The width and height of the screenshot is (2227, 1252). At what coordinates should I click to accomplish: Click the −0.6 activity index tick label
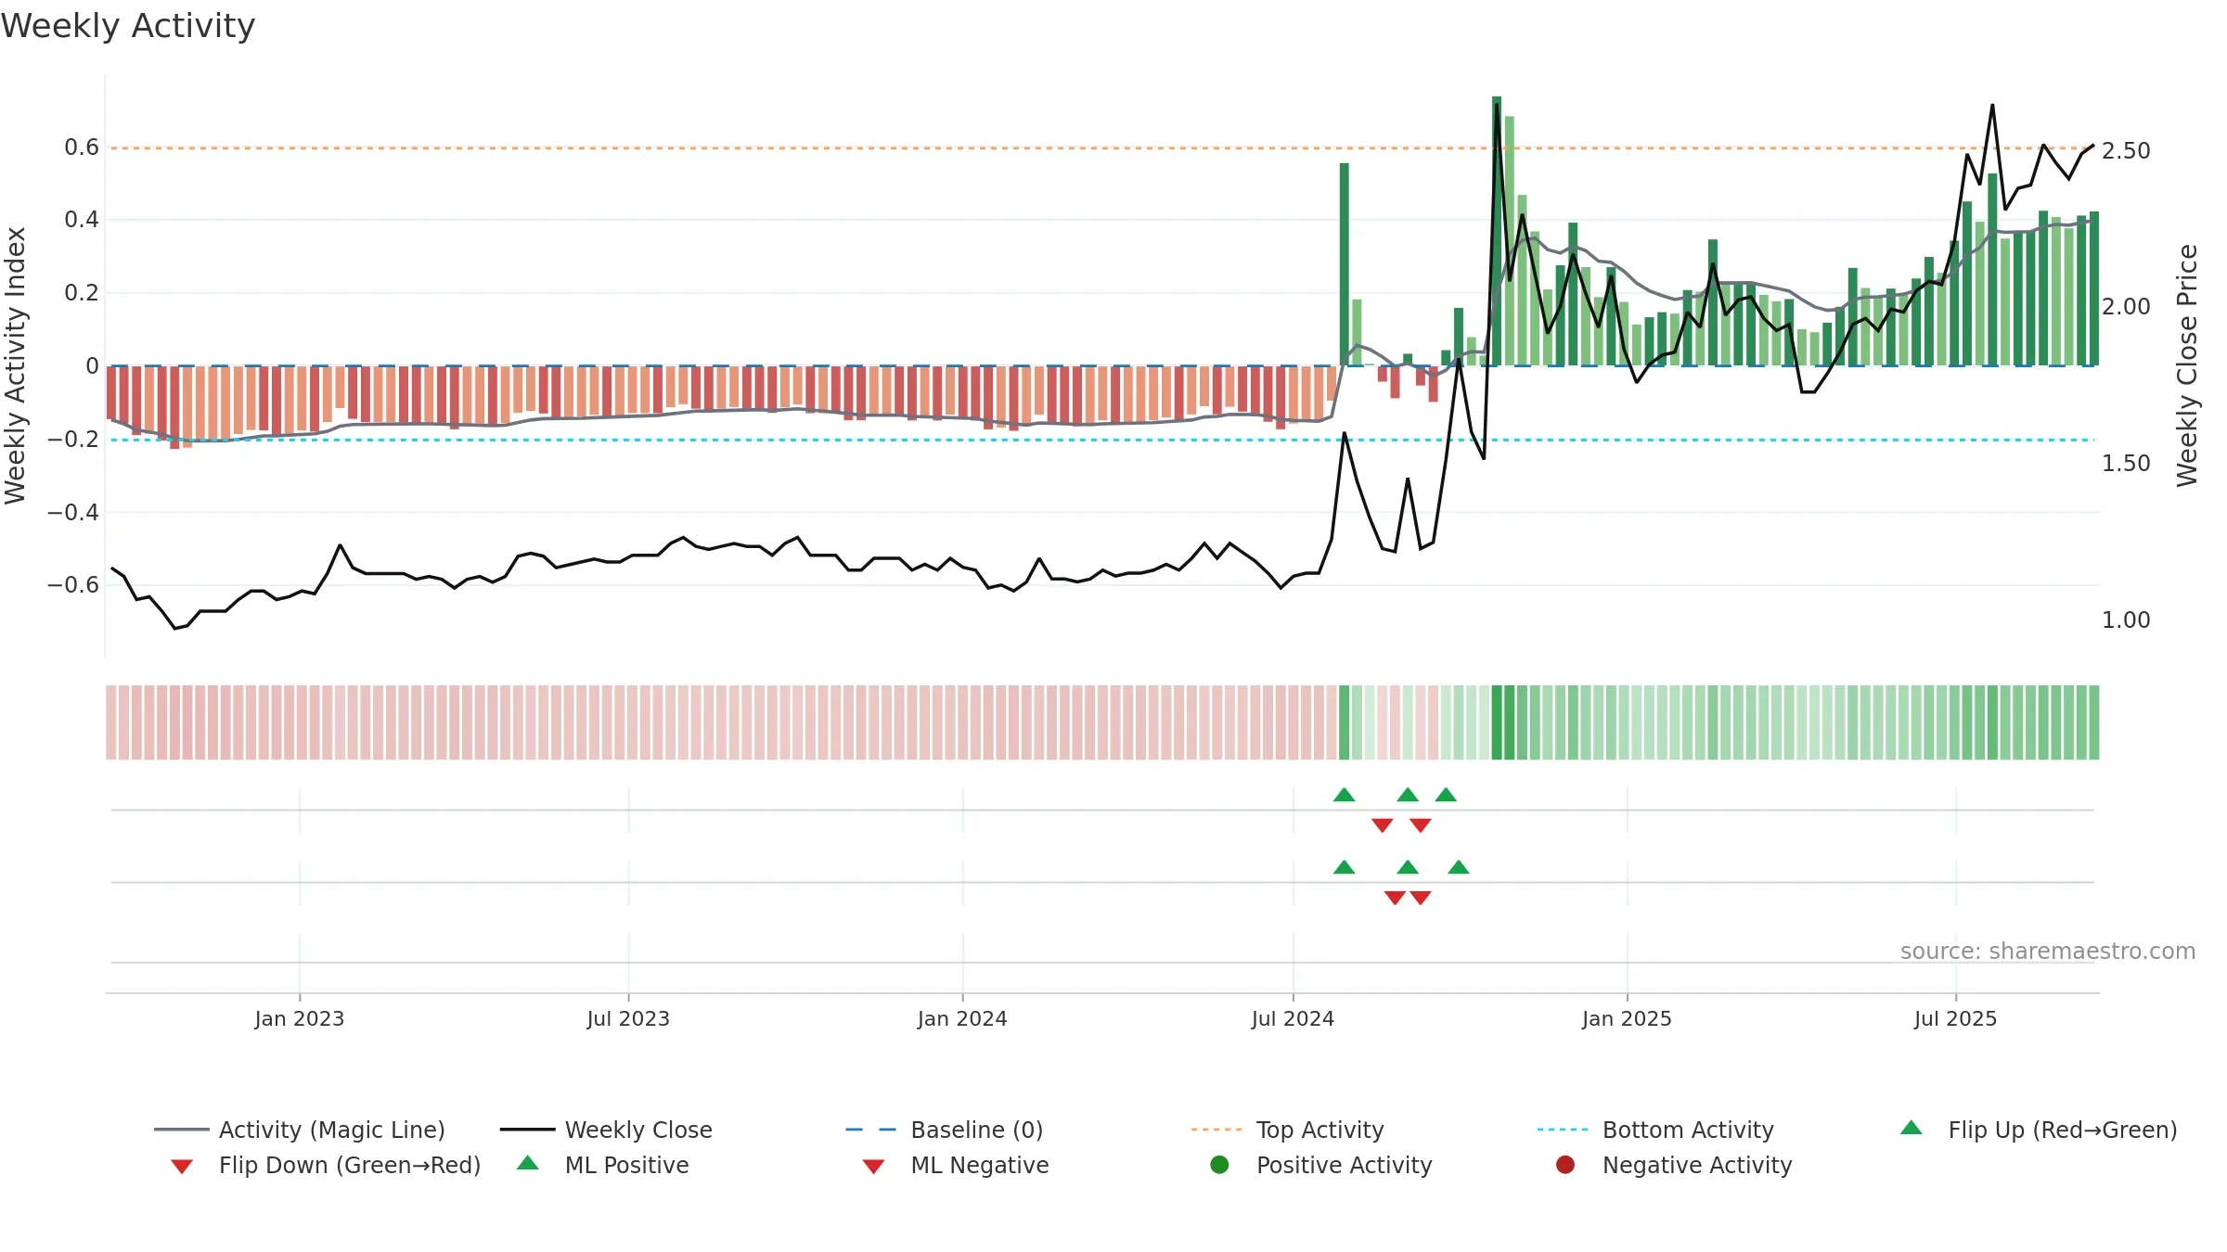73,584
